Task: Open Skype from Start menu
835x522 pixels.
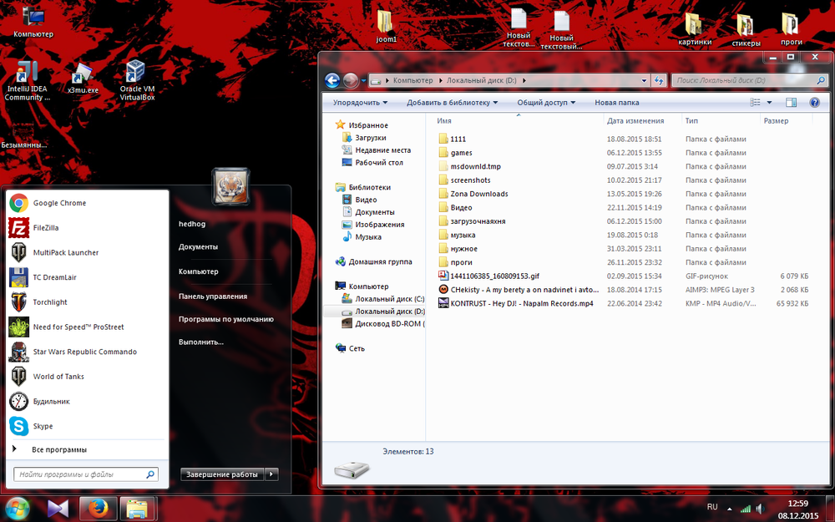Action: pyautogui.click(x=43, y=426)
